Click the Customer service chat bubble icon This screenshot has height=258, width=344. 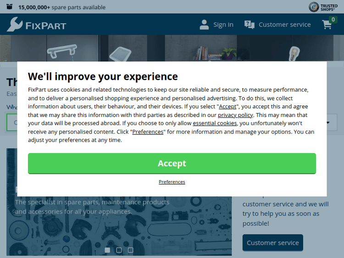click(249, 25)
